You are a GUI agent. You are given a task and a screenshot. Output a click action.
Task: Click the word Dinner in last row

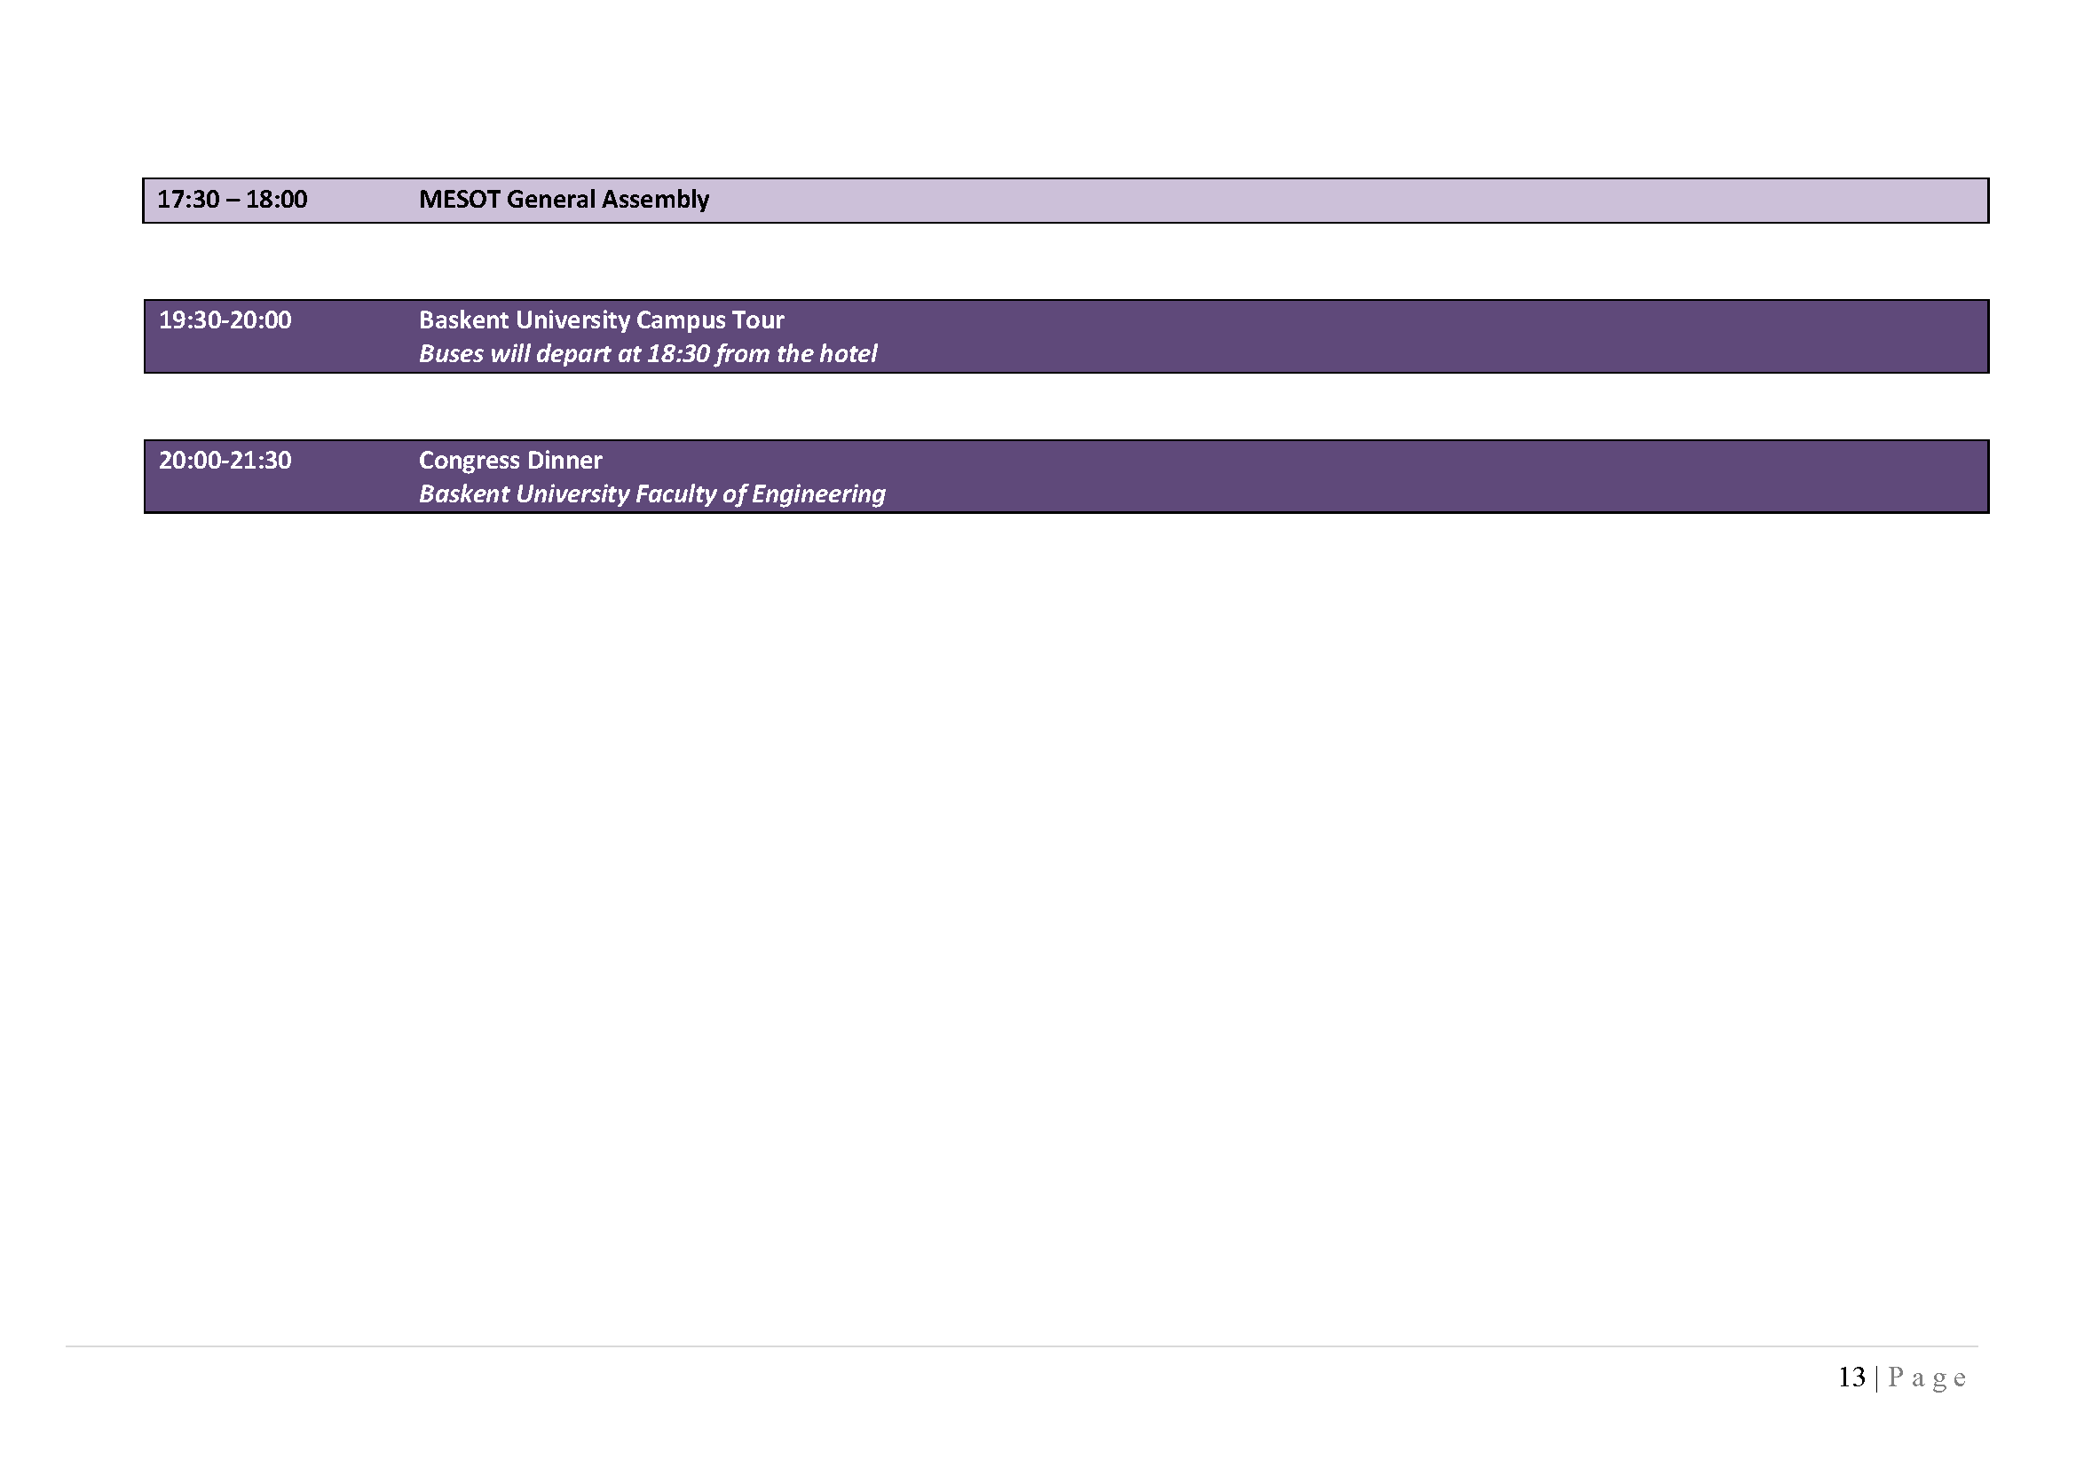564,460
